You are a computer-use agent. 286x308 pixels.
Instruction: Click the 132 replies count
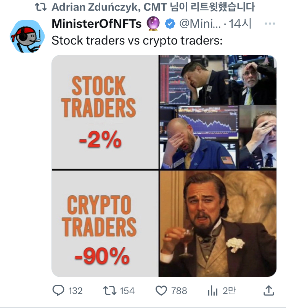point(75,291)
